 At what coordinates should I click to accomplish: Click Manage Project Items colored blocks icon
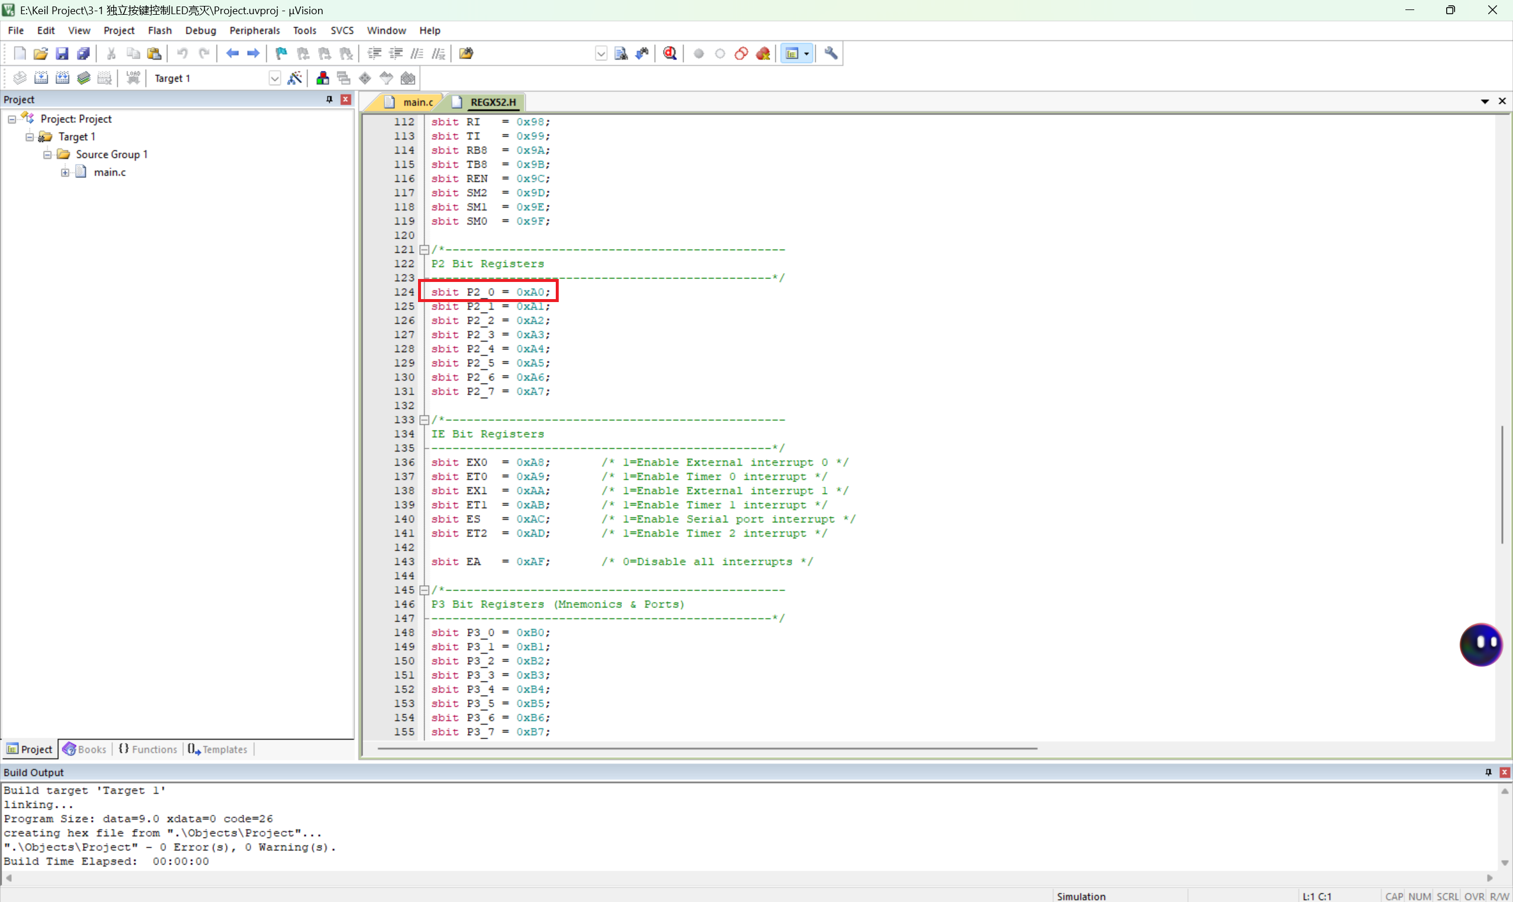[x=323, y=79]
